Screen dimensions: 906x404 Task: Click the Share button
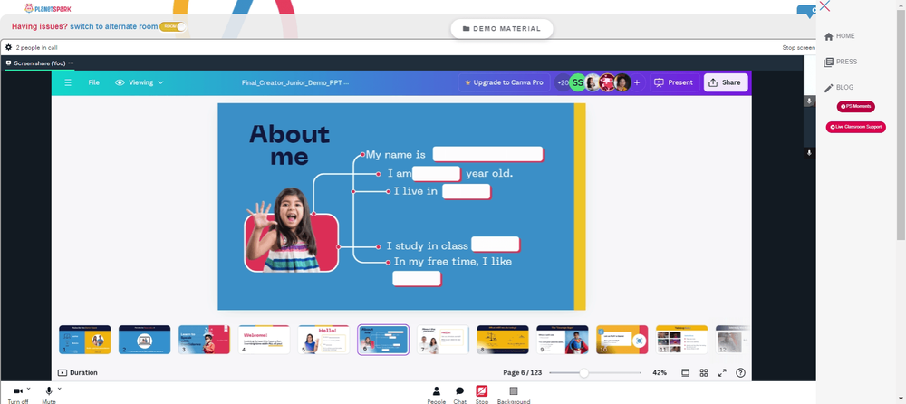tap(725, 82)
